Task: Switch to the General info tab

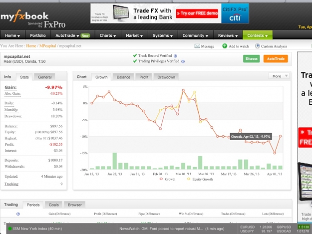Action: click(x=44, y=77)
